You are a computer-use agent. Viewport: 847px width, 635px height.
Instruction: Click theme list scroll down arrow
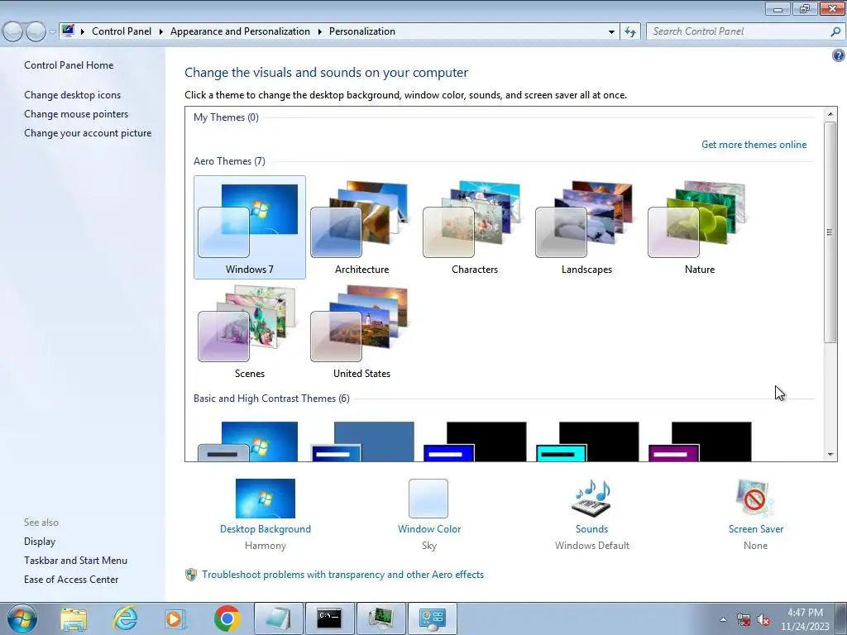point(830,455)
